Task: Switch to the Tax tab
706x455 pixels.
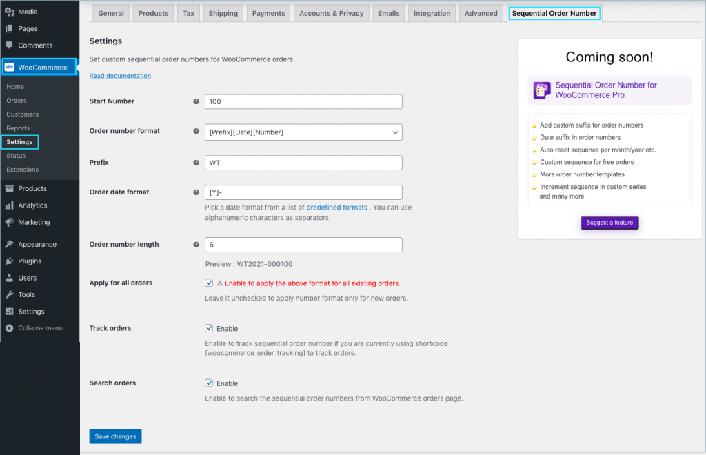Action: tap(188, 13)
